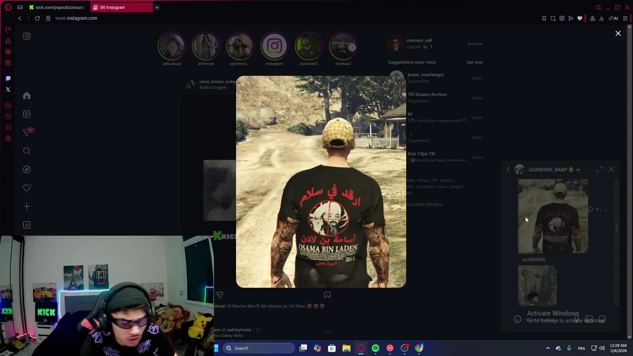This screenshot has height=356, width=633.
Task: Click the page scrollbar on right edge
Action: (630, 183)
